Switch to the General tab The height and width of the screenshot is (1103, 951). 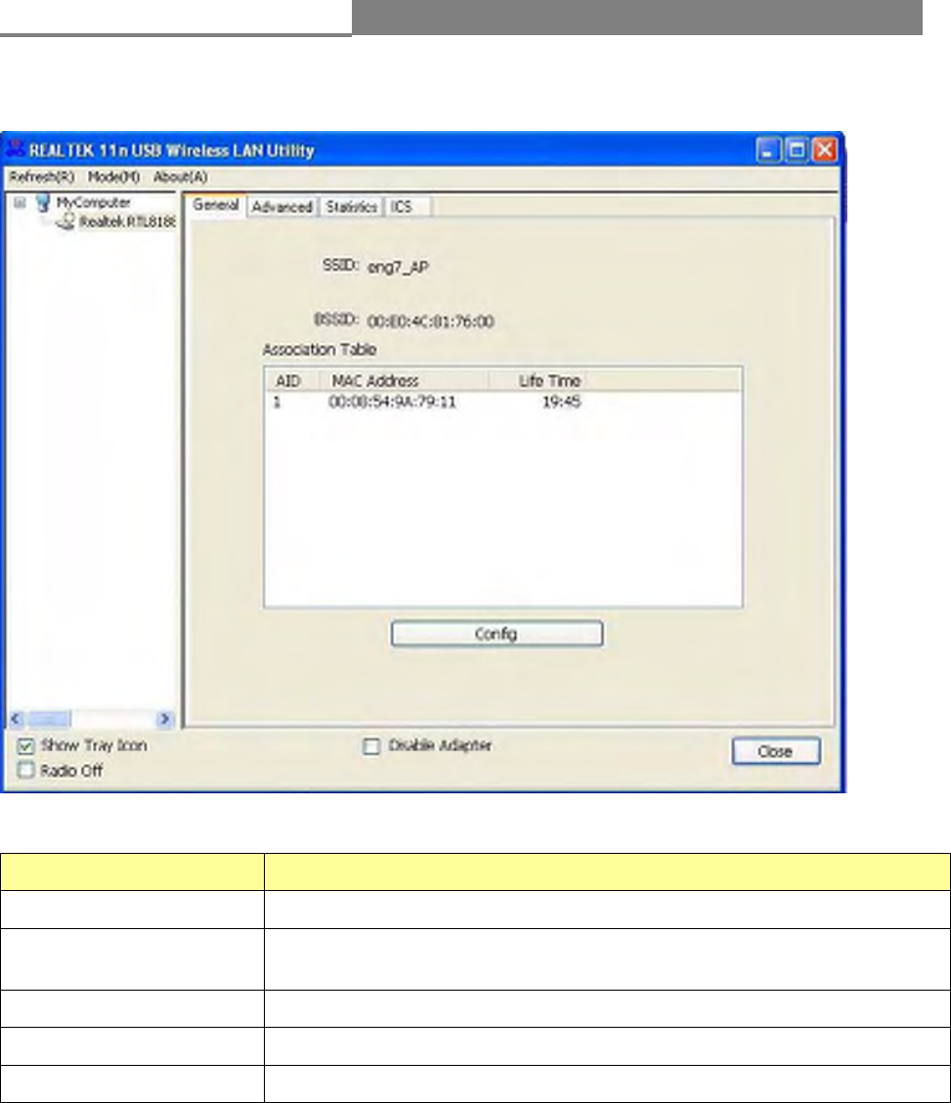click(x=215, y=205)
